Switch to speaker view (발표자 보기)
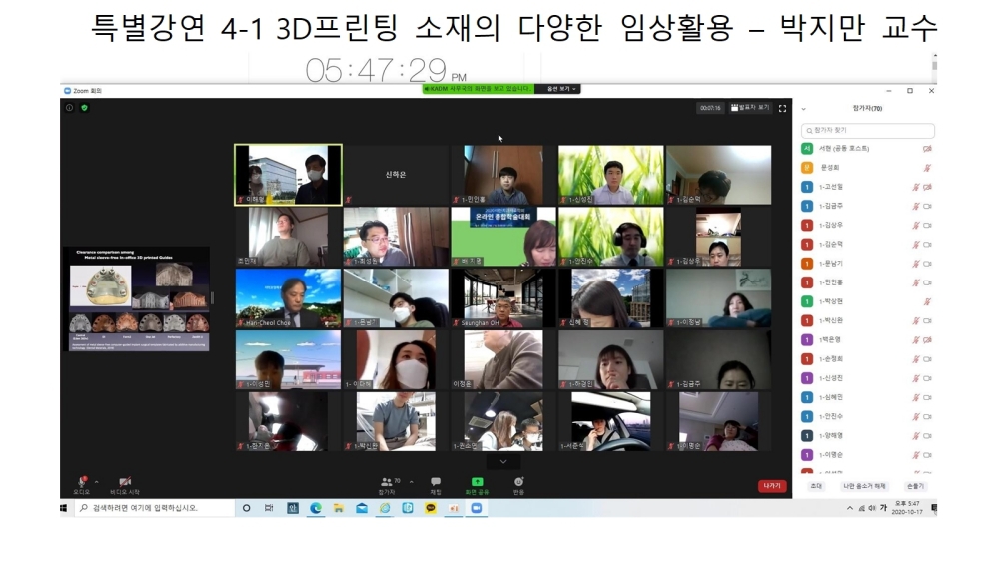 tap(750, 108)
